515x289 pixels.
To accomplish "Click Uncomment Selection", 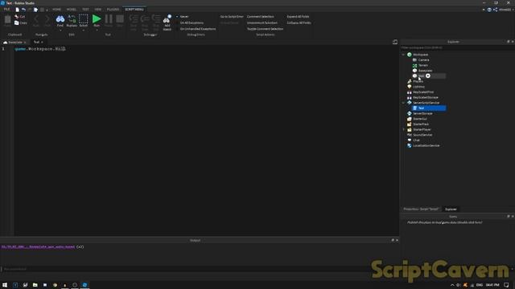I will pos(262,23).
